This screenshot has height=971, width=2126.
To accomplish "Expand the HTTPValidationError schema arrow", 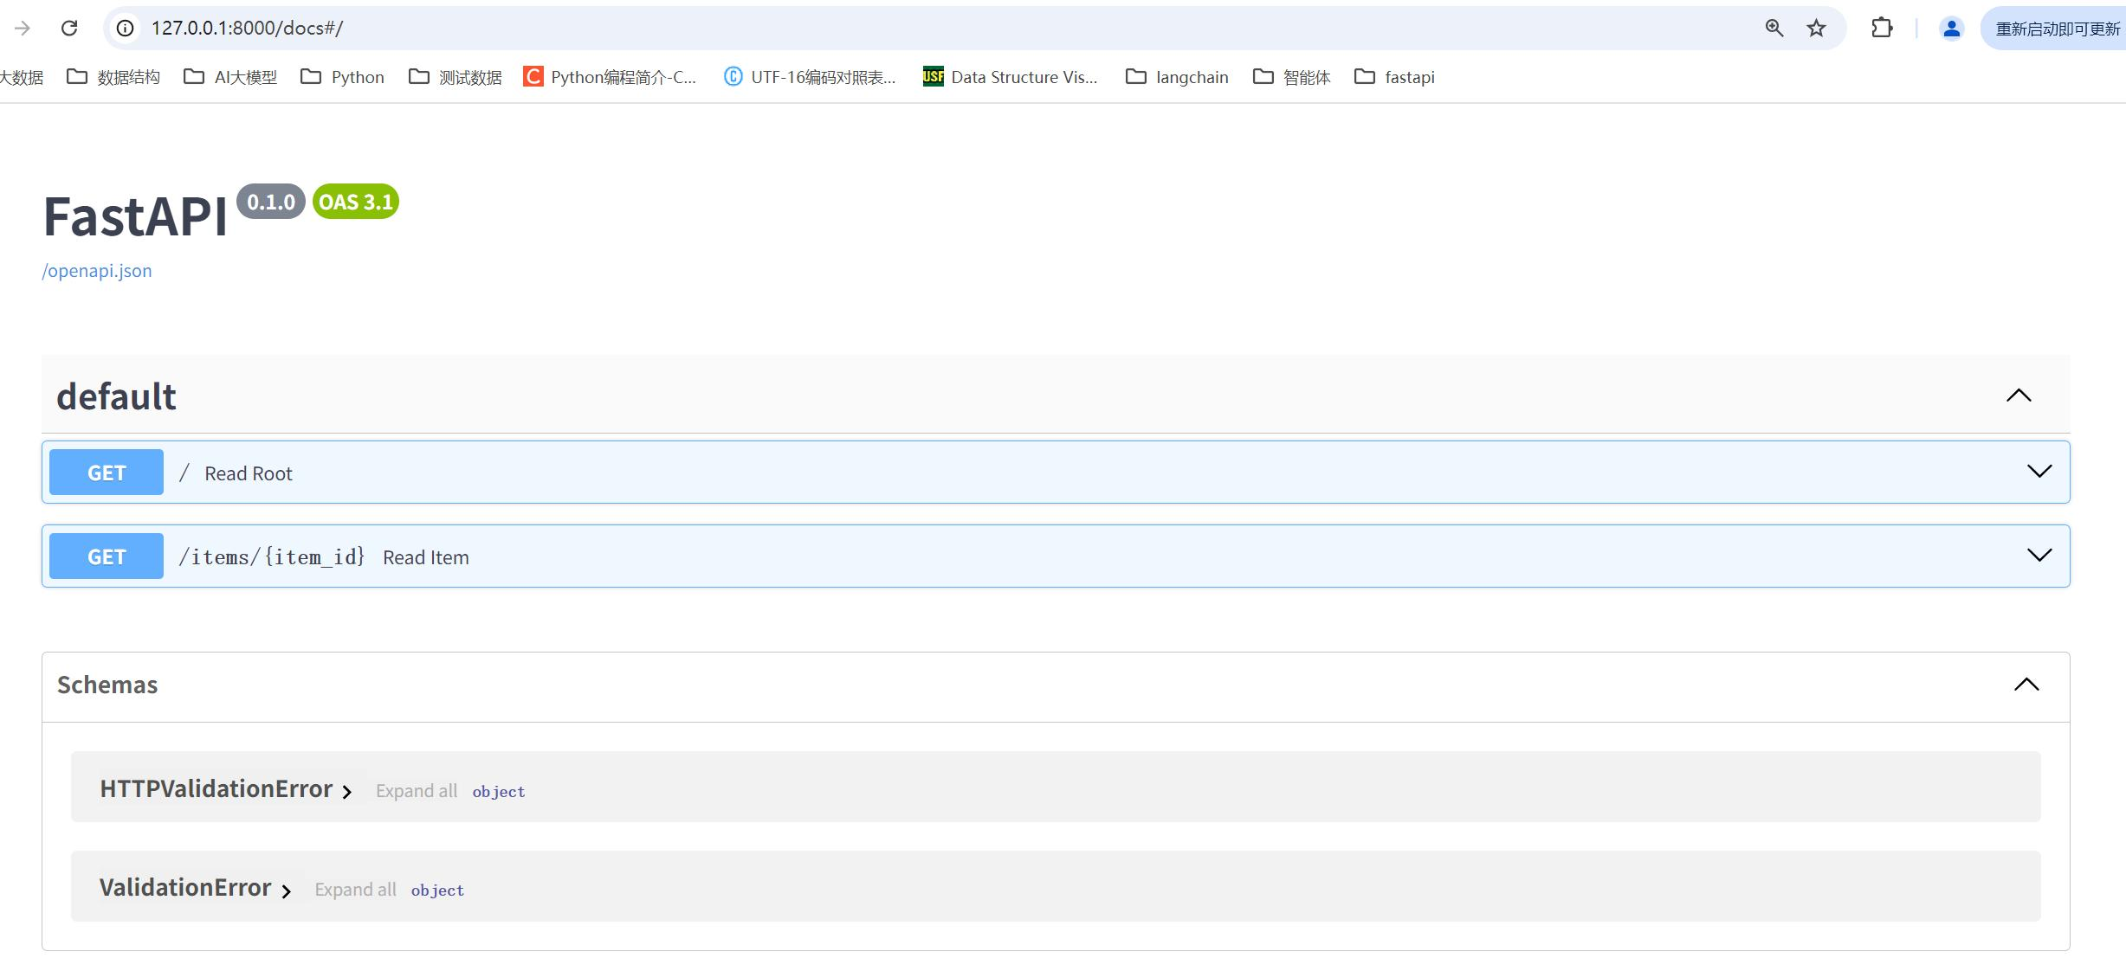I will click(346, 792).
